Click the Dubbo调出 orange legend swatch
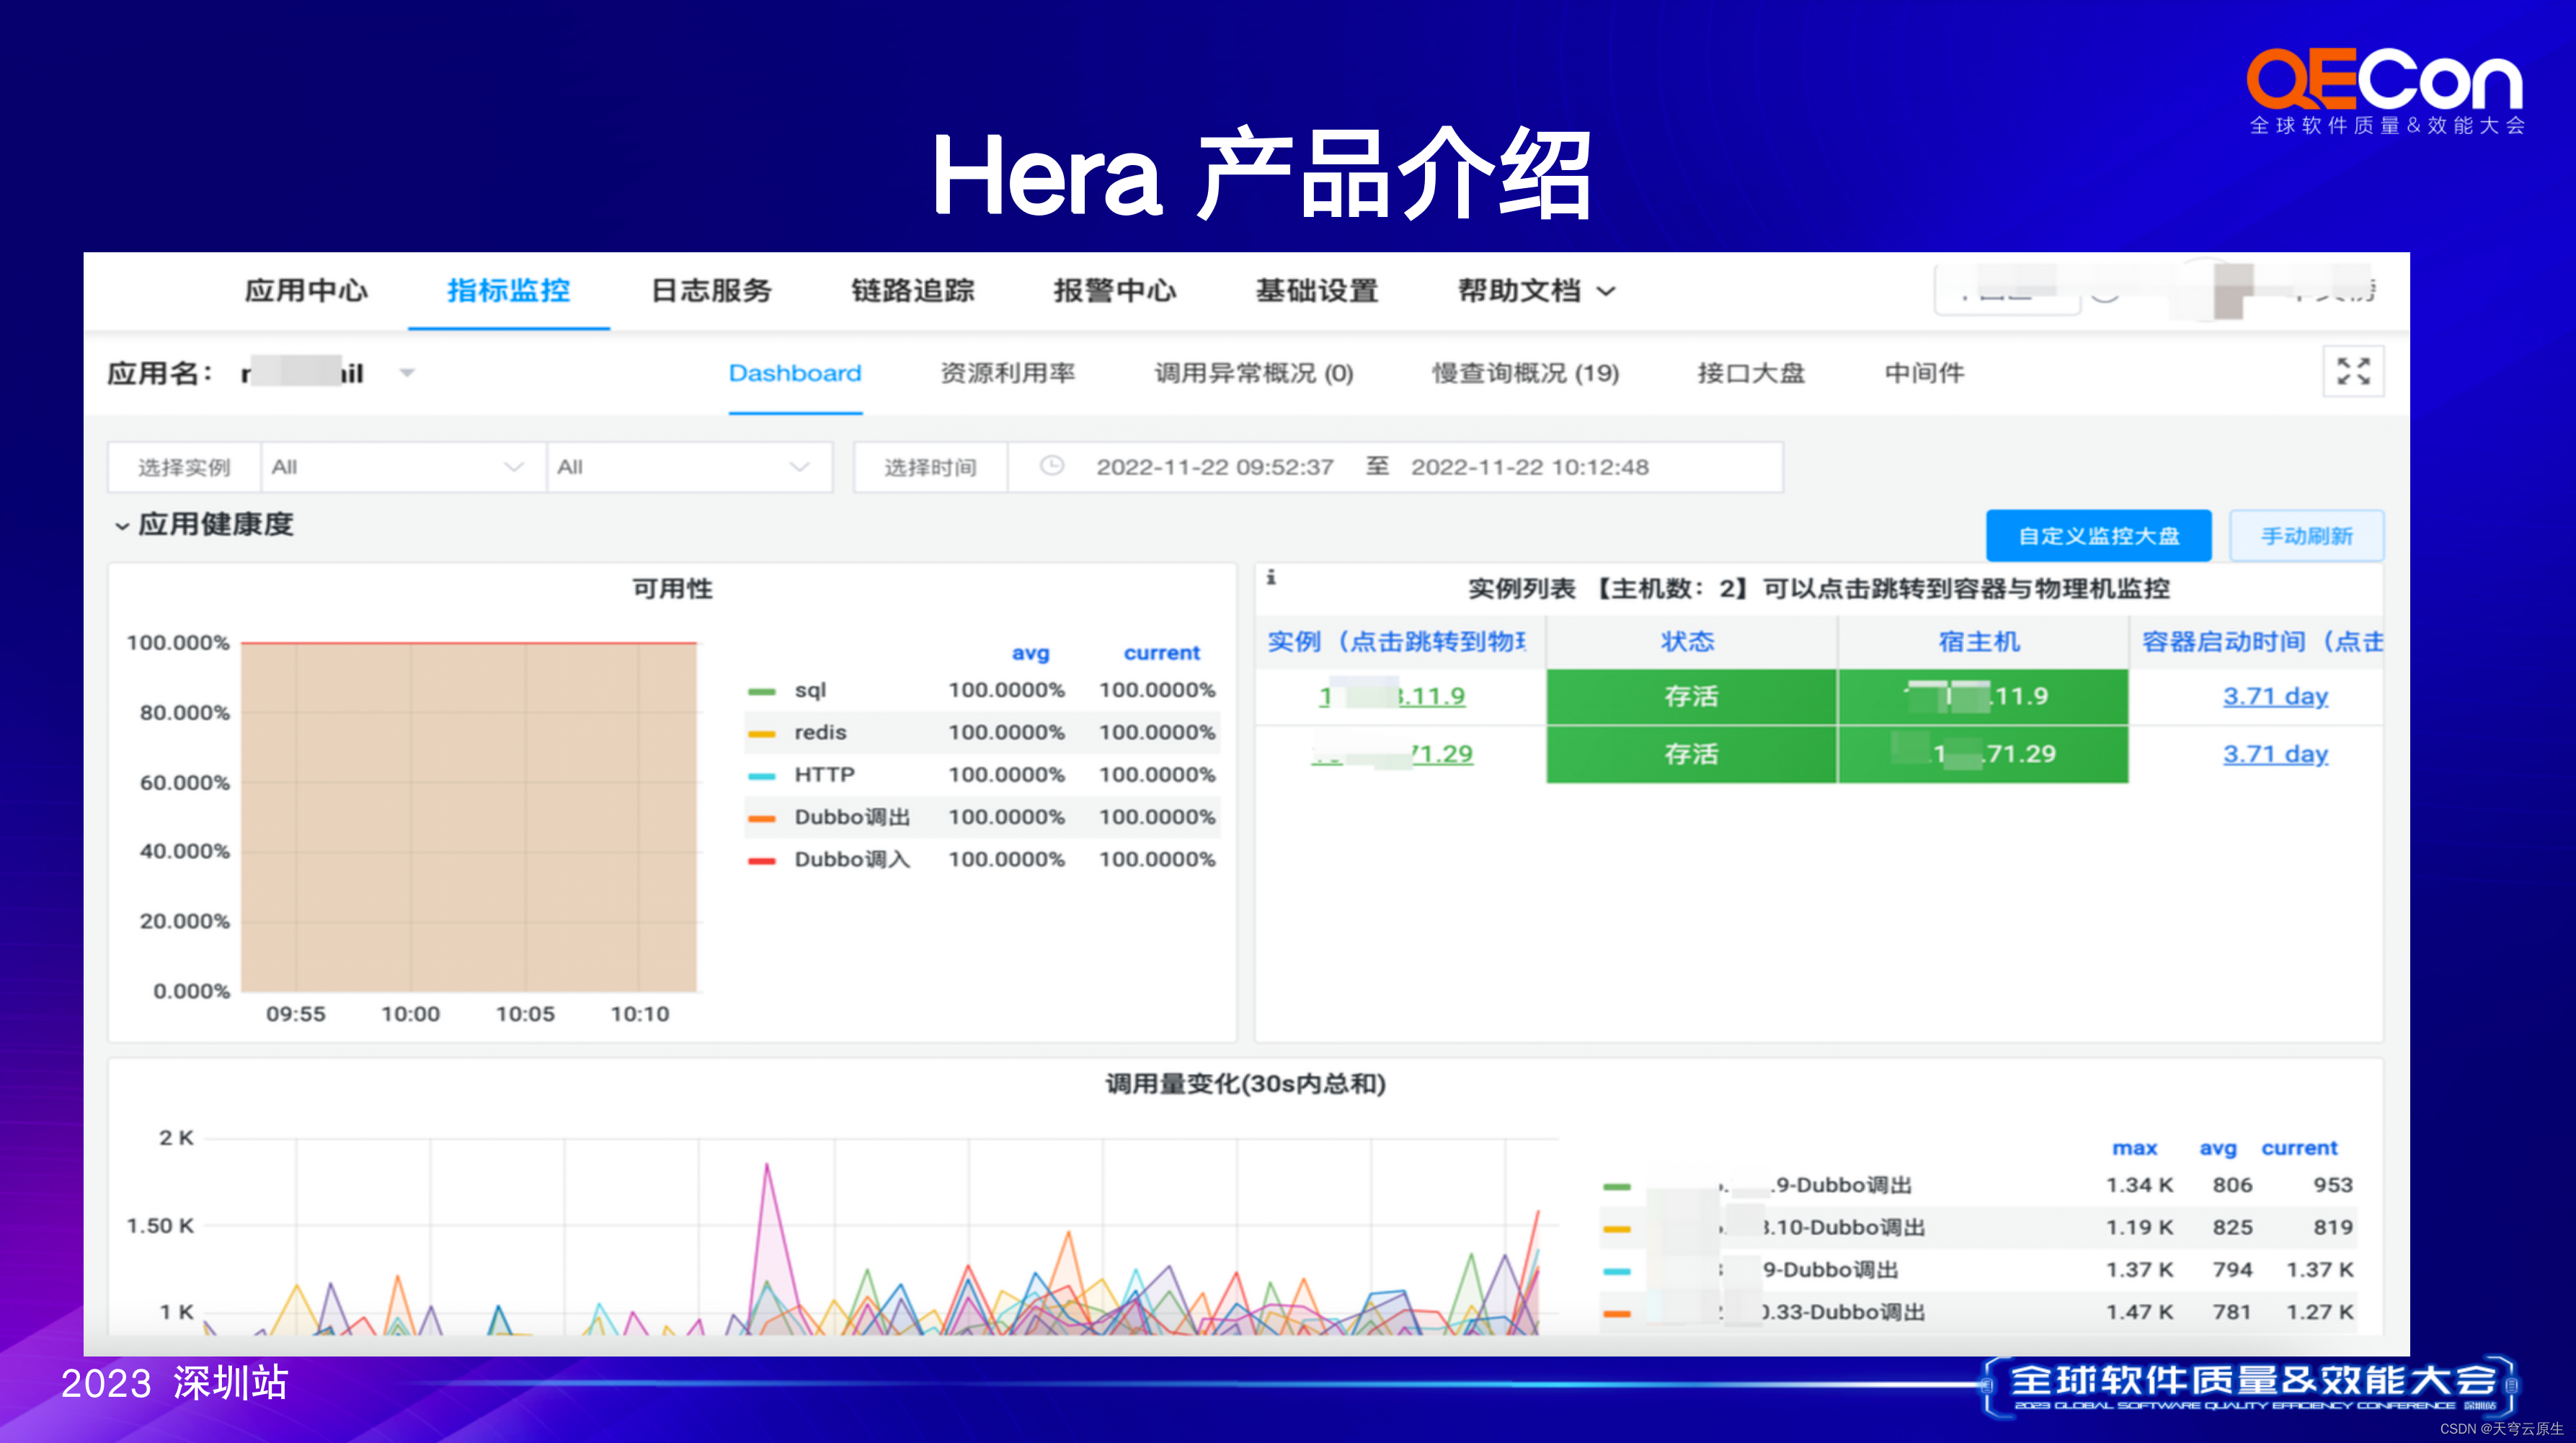 coord(762,818)
